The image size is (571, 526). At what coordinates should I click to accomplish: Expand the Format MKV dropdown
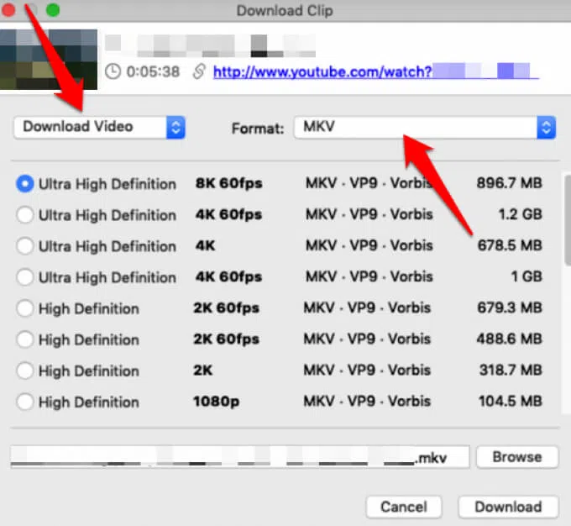416,128
